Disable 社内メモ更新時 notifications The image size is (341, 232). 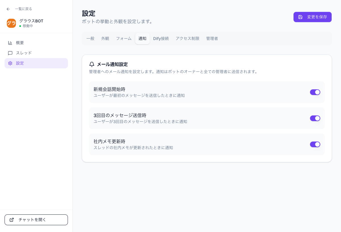coord(315,144)
